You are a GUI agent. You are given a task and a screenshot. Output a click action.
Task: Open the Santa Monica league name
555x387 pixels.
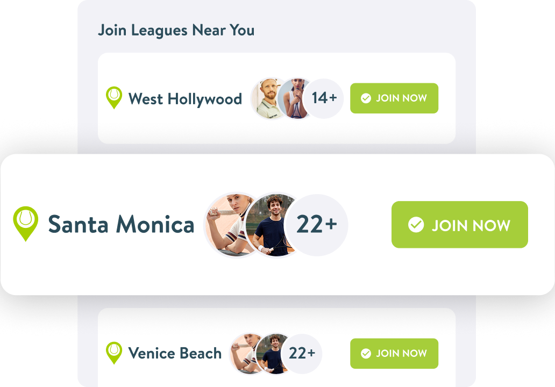(121, 225)
